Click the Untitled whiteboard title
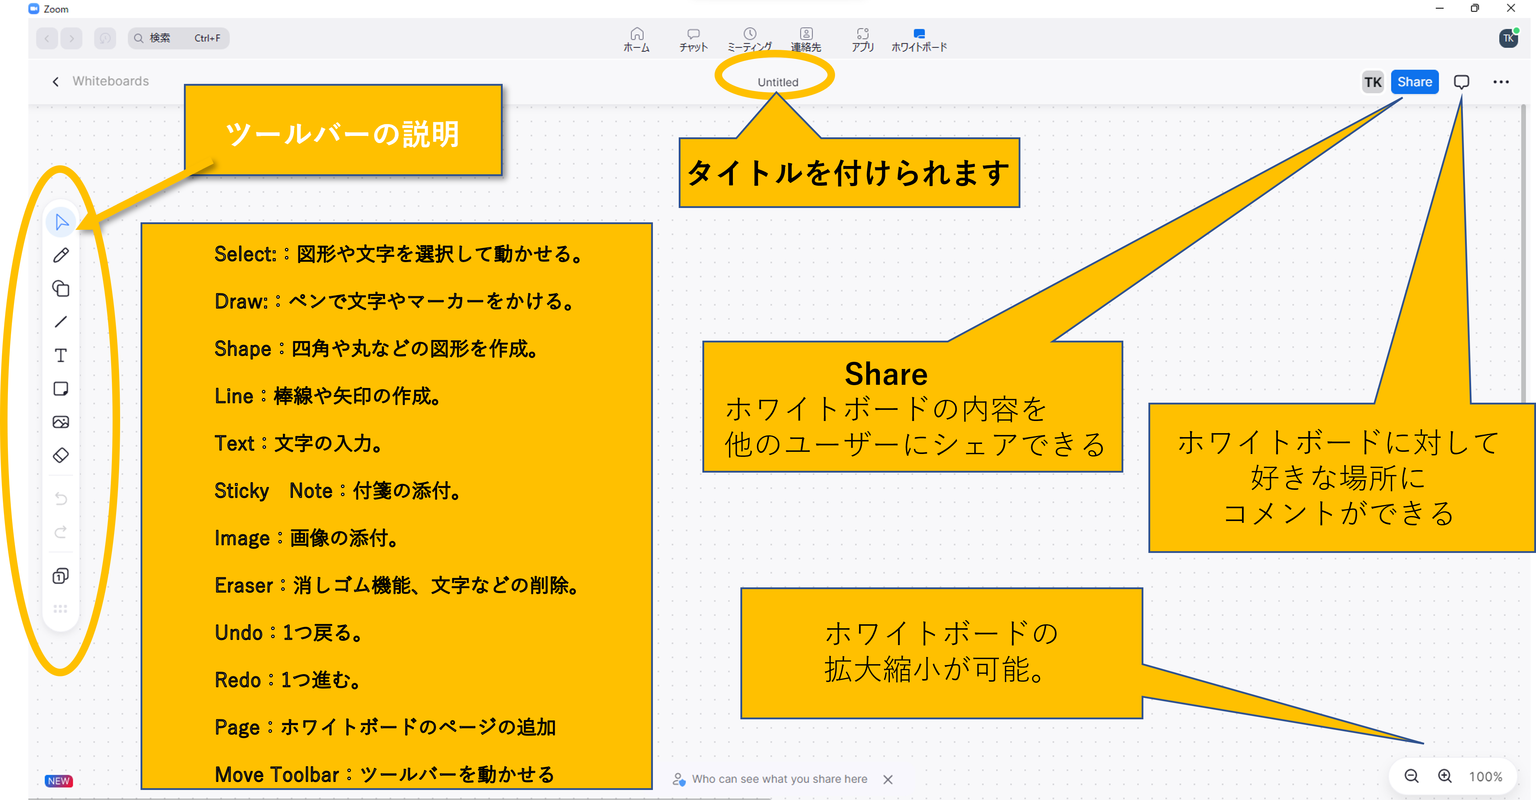Screen dimensions: 1536x800 tap(778, 82)
